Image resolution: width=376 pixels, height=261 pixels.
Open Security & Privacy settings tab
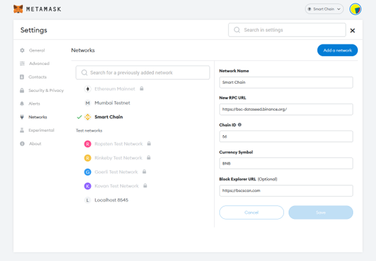(46, 90)
